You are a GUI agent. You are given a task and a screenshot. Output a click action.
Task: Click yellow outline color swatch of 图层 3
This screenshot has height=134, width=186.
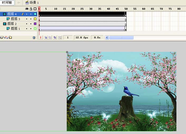click(35, 19)
